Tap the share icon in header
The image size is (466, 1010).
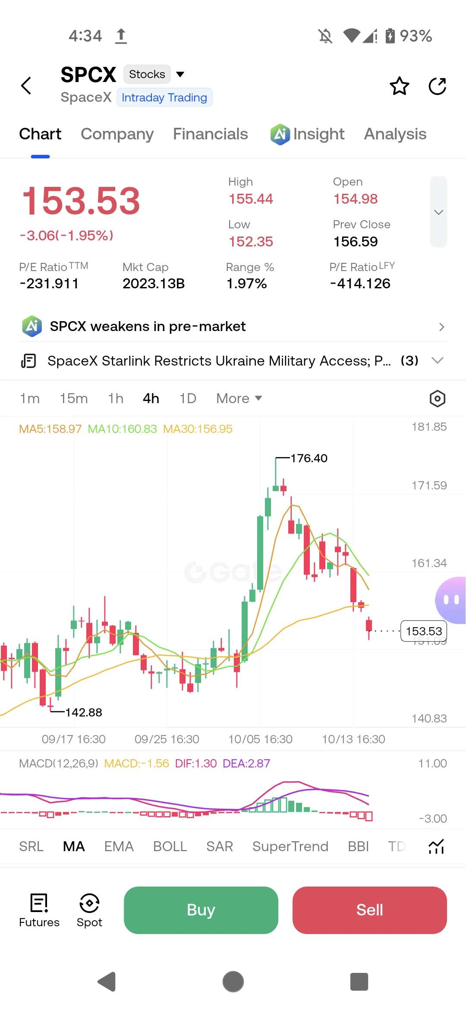click(437, 86)
